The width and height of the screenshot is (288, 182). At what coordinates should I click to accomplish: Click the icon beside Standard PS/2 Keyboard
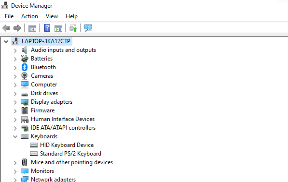point(34,154)
